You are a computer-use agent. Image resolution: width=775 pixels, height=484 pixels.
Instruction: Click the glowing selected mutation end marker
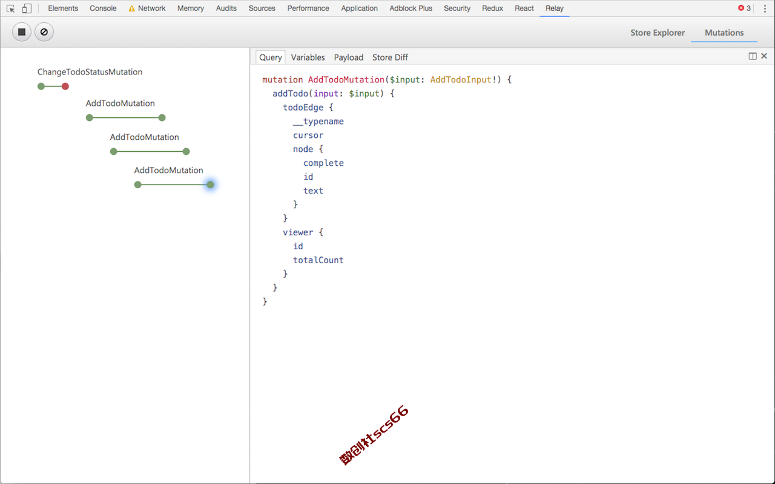(x=210, y=185)
